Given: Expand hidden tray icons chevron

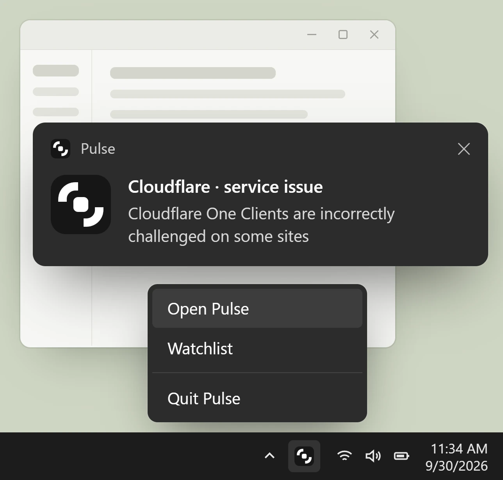Looking at the screenshot, I should click(x=269, y=456).
